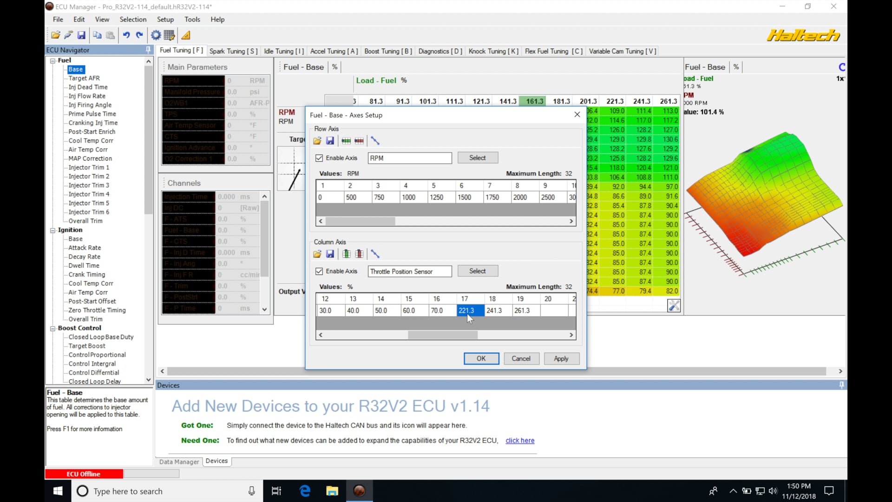Click Select button next to Throttle Position Sensor

[x=477, y=271]
